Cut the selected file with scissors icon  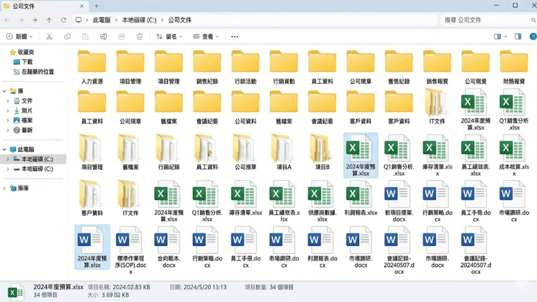[49, 37]
